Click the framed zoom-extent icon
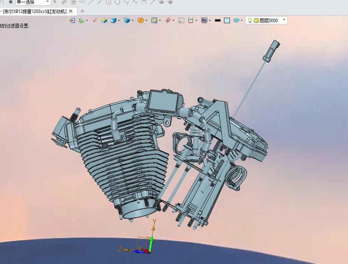The image size is (348, 264). point(154,21)
